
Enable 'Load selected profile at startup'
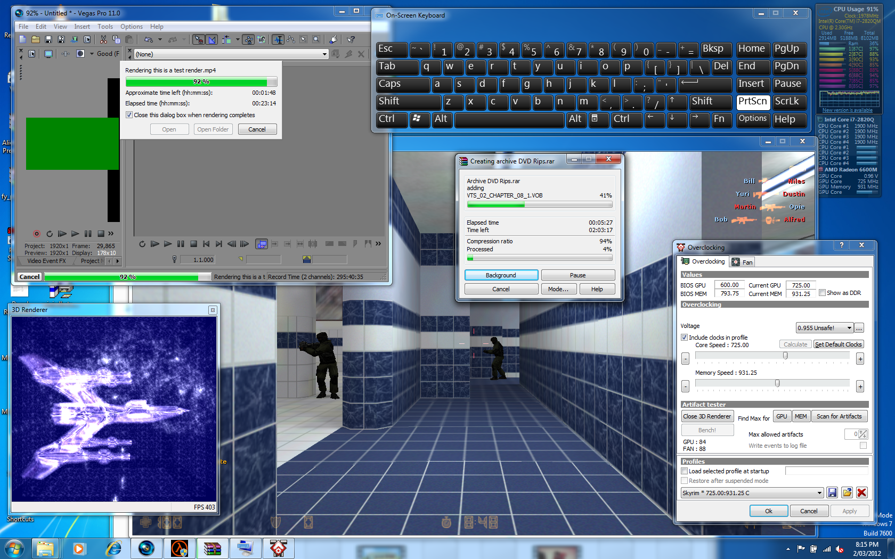[x=684, y=471]
